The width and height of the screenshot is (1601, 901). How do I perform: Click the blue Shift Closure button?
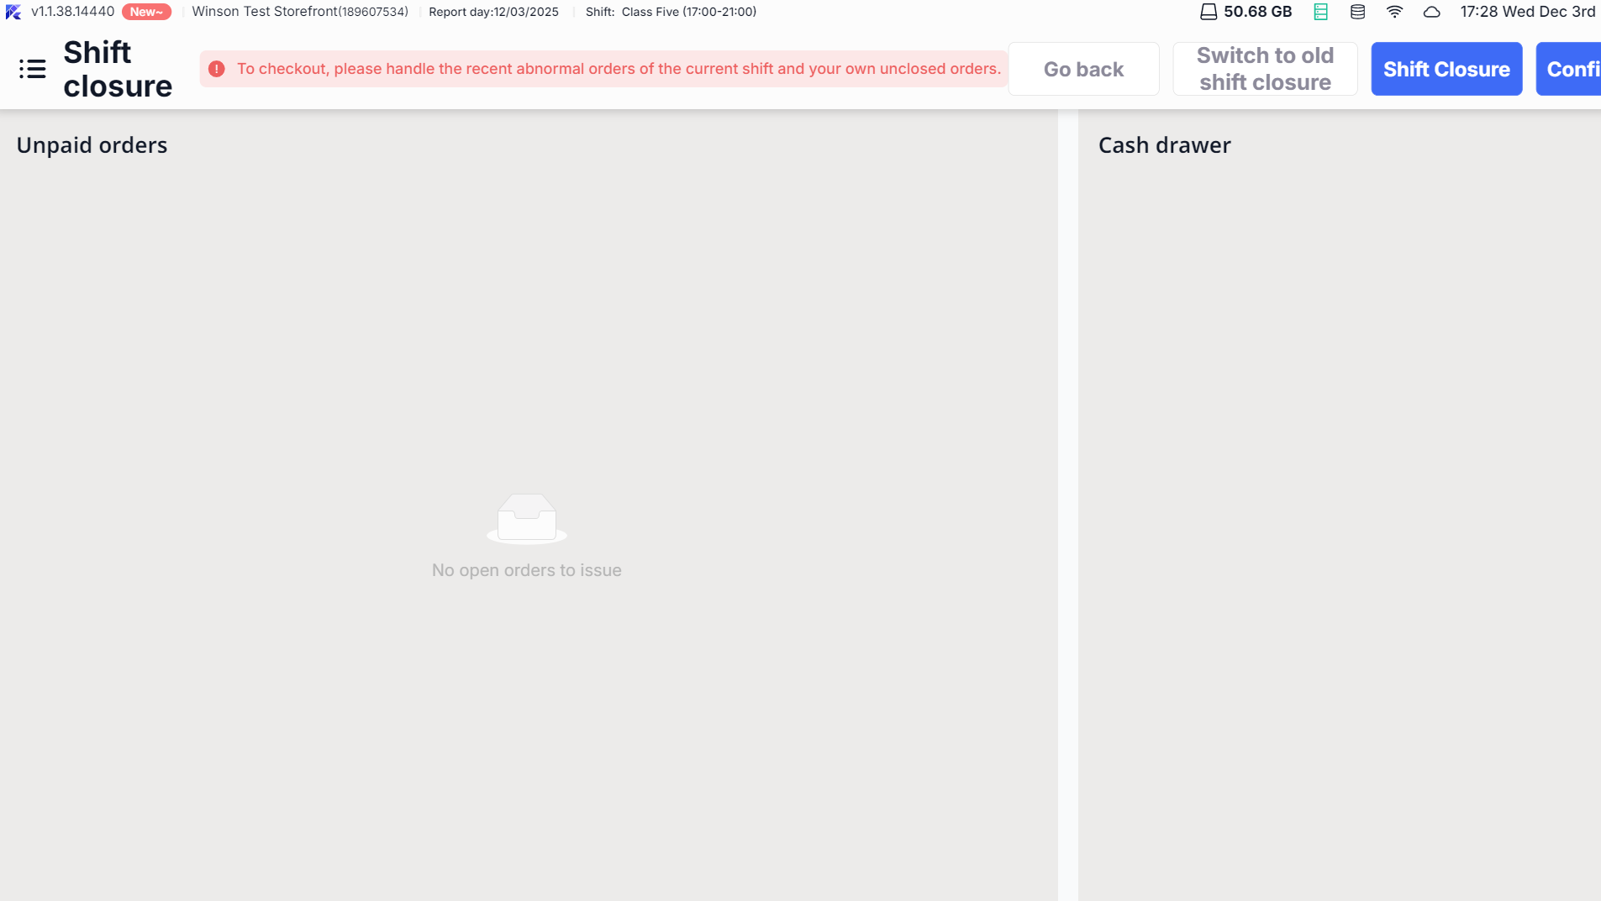tap(1446, 69)
